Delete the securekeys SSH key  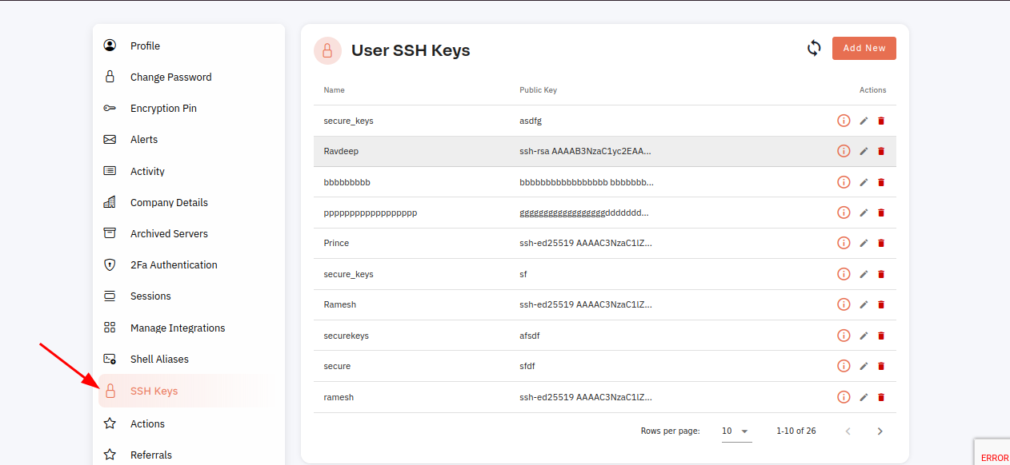(881, 336)
